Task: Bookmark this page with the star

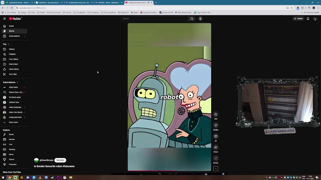Action: coord(291,8)
